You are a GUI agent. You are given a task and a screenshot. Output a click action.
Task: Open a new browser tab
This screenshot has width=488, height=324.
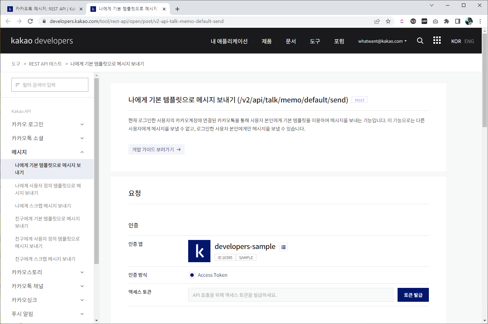pos(177,9)
